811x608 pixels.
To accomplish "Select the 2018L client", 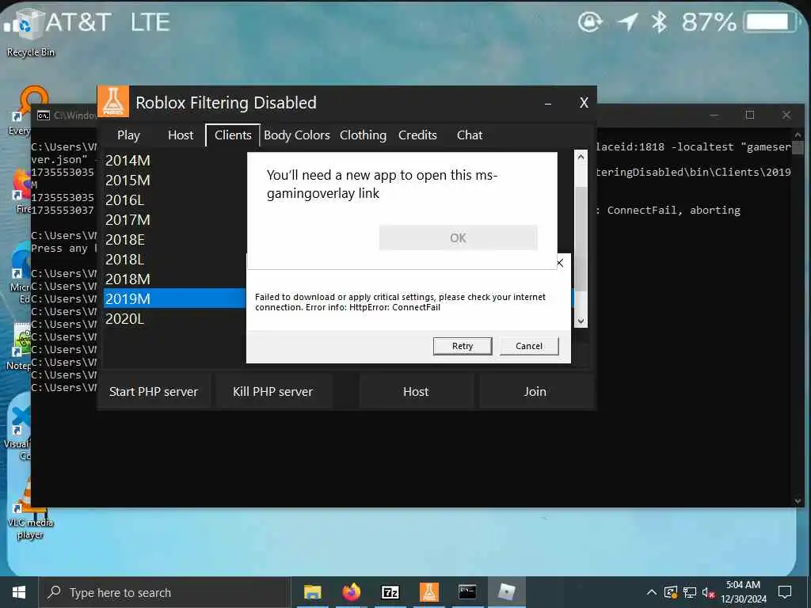I will click(175, 259).
